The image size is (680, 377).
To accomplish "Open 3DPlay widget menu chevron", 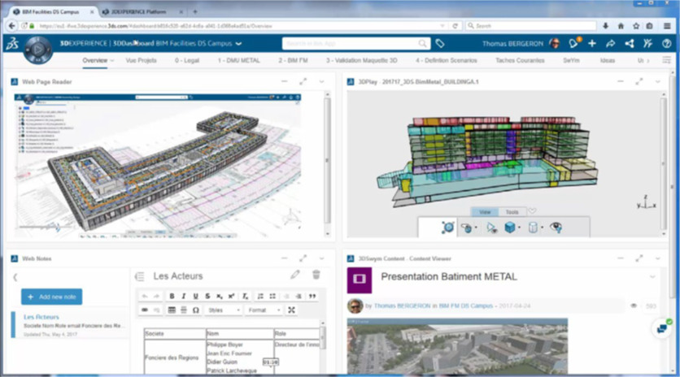I will tap(658, 81).
